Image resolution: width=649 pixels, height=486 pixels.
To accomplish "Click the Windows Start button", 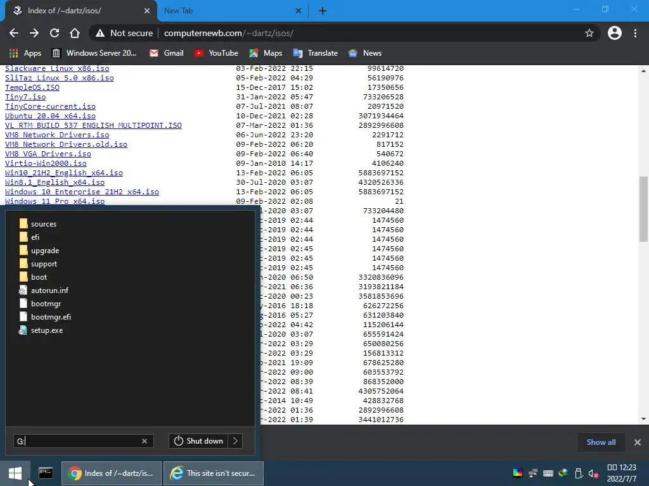I will 15,473.
